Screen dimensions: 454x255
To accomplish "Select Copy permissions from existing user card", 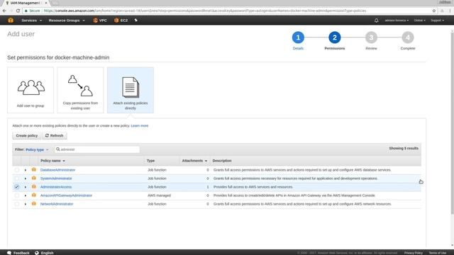I will point(80,90).
